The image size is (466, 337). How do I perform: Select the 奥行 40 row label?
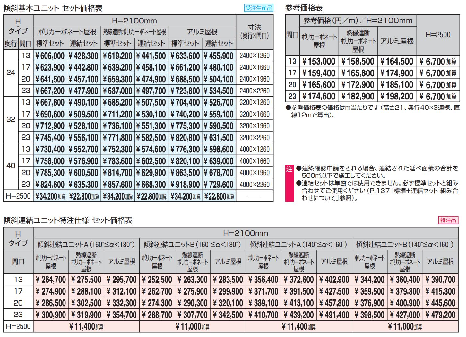11,166
